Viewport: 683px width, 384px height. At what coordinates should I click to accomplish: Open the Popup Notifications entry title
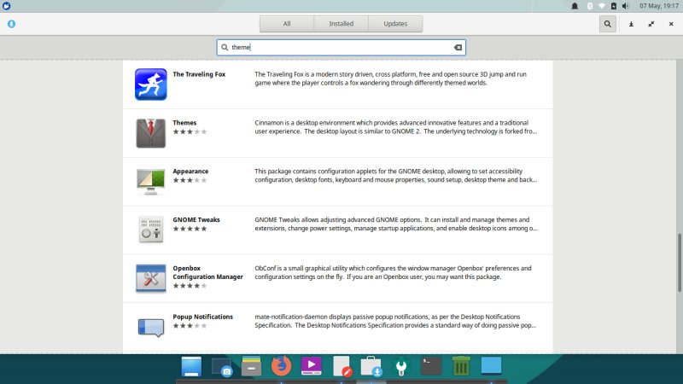point(203,317)
